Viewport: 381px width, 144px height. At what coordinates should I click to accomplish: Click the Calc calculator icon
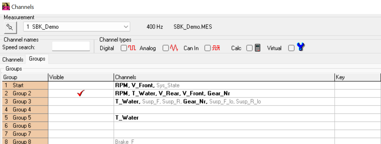[x=258, y=48]
